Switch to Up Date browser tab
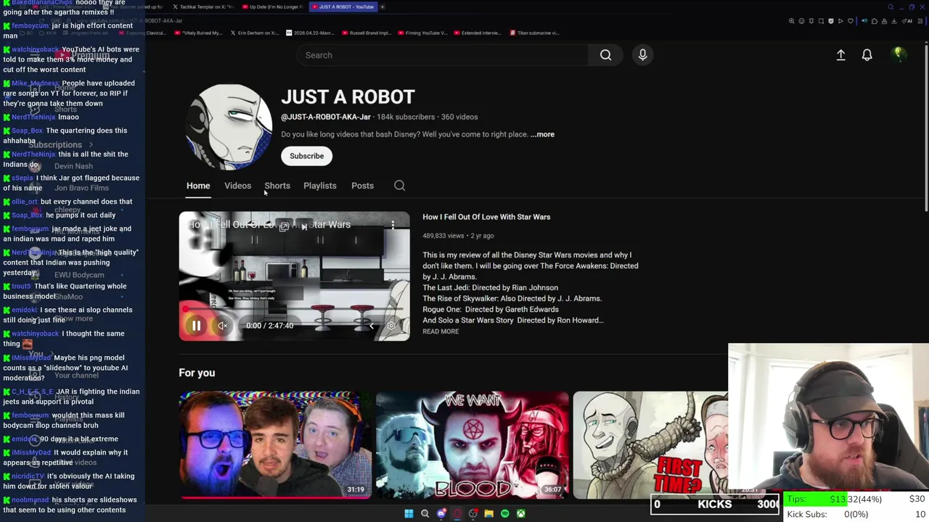Viewport: 929px width, 522px height. [x=274, y=7]
